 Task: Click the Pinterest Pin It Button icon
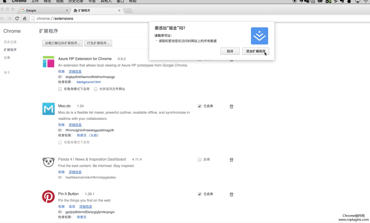pos(49,196)
